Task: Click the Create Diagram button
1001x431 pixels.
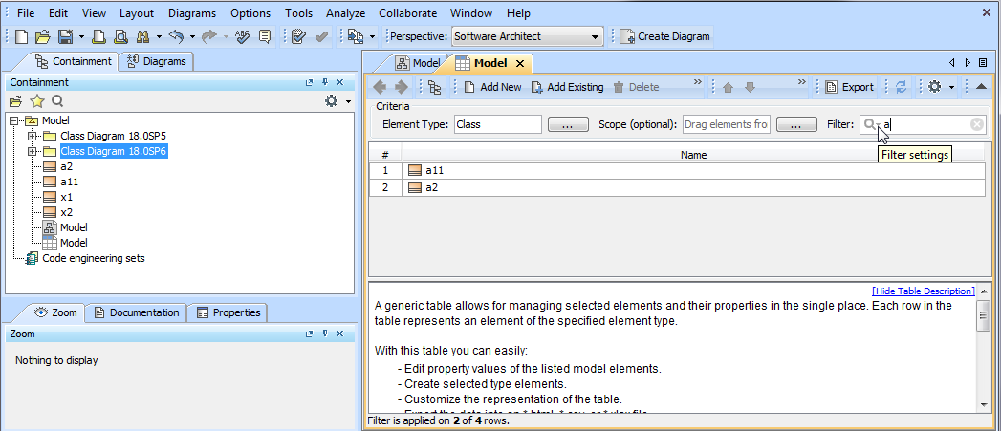Action: (665, 36)
